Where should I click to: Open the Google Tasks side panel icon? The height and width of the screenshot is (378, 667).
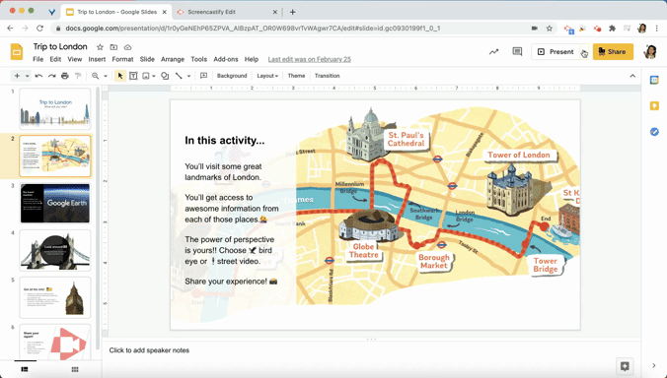tap(654, 132)
